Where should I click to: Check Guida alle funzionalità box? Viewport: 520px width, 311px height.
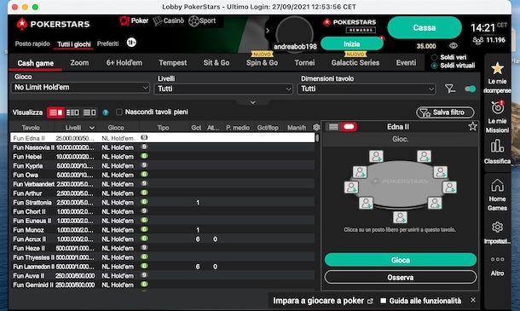click(x=384, y=301)
